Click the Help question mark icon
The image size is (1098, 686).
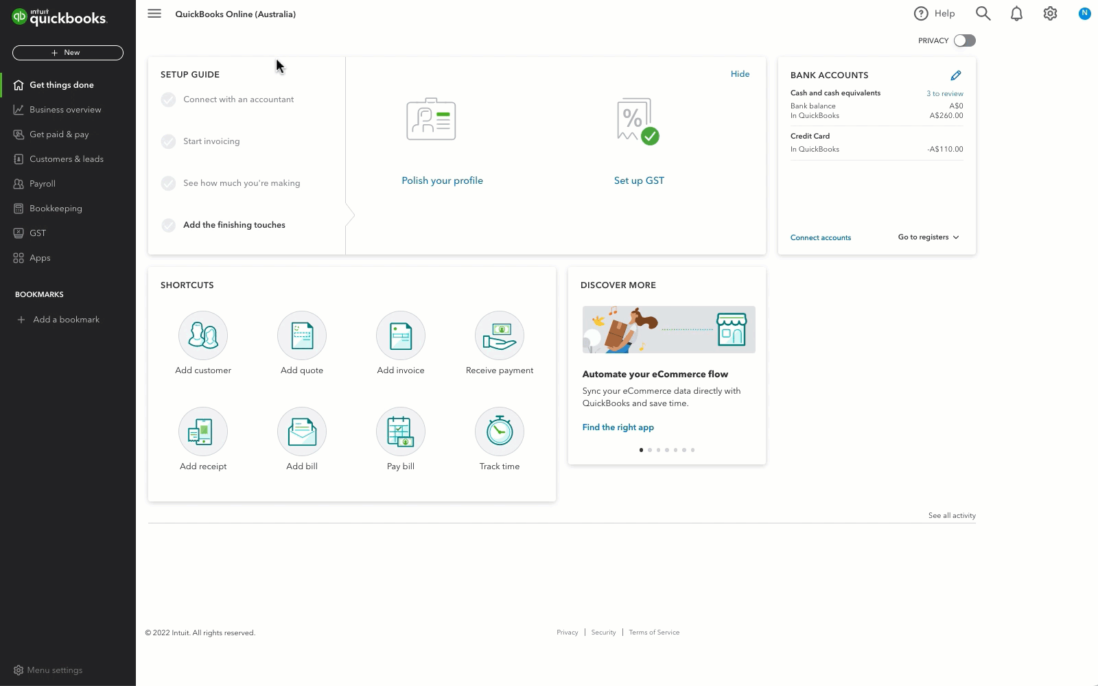point(921,14)
